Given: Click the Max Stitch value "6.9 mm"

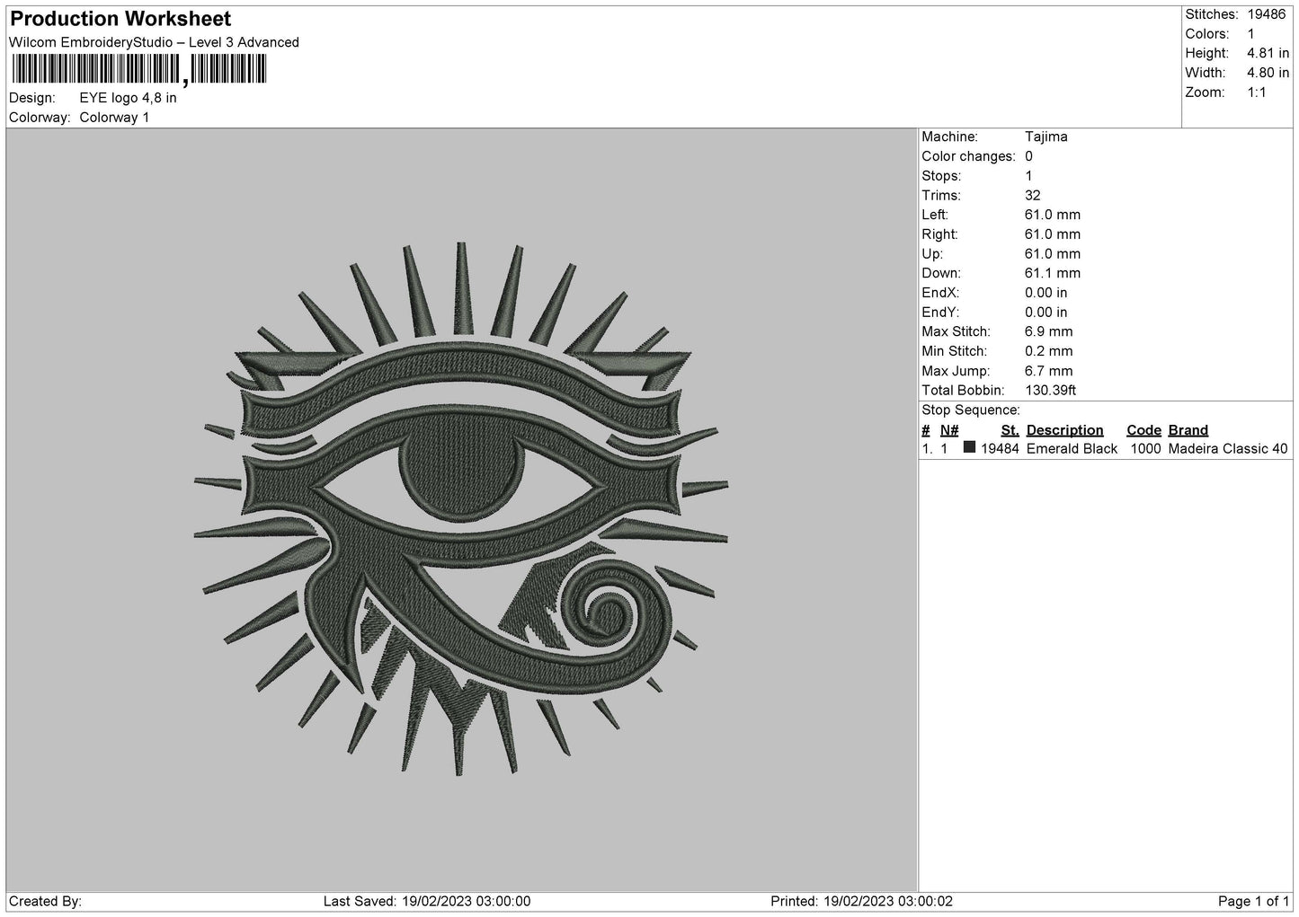Looking at the screenshot, I should tap(1049, 332).
